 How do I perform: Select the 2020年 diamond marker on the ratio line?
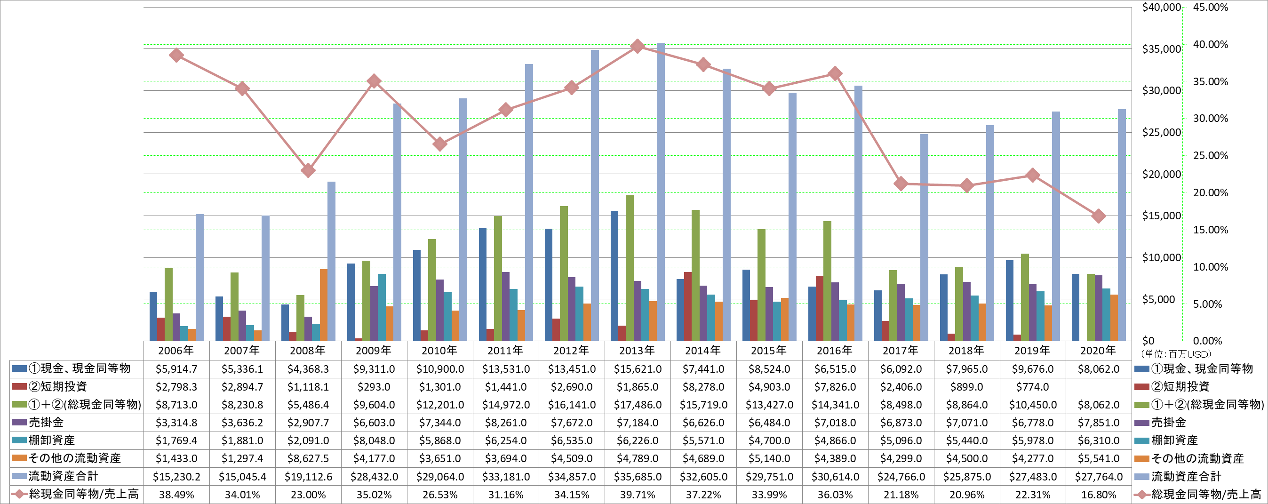(1098, 216)
